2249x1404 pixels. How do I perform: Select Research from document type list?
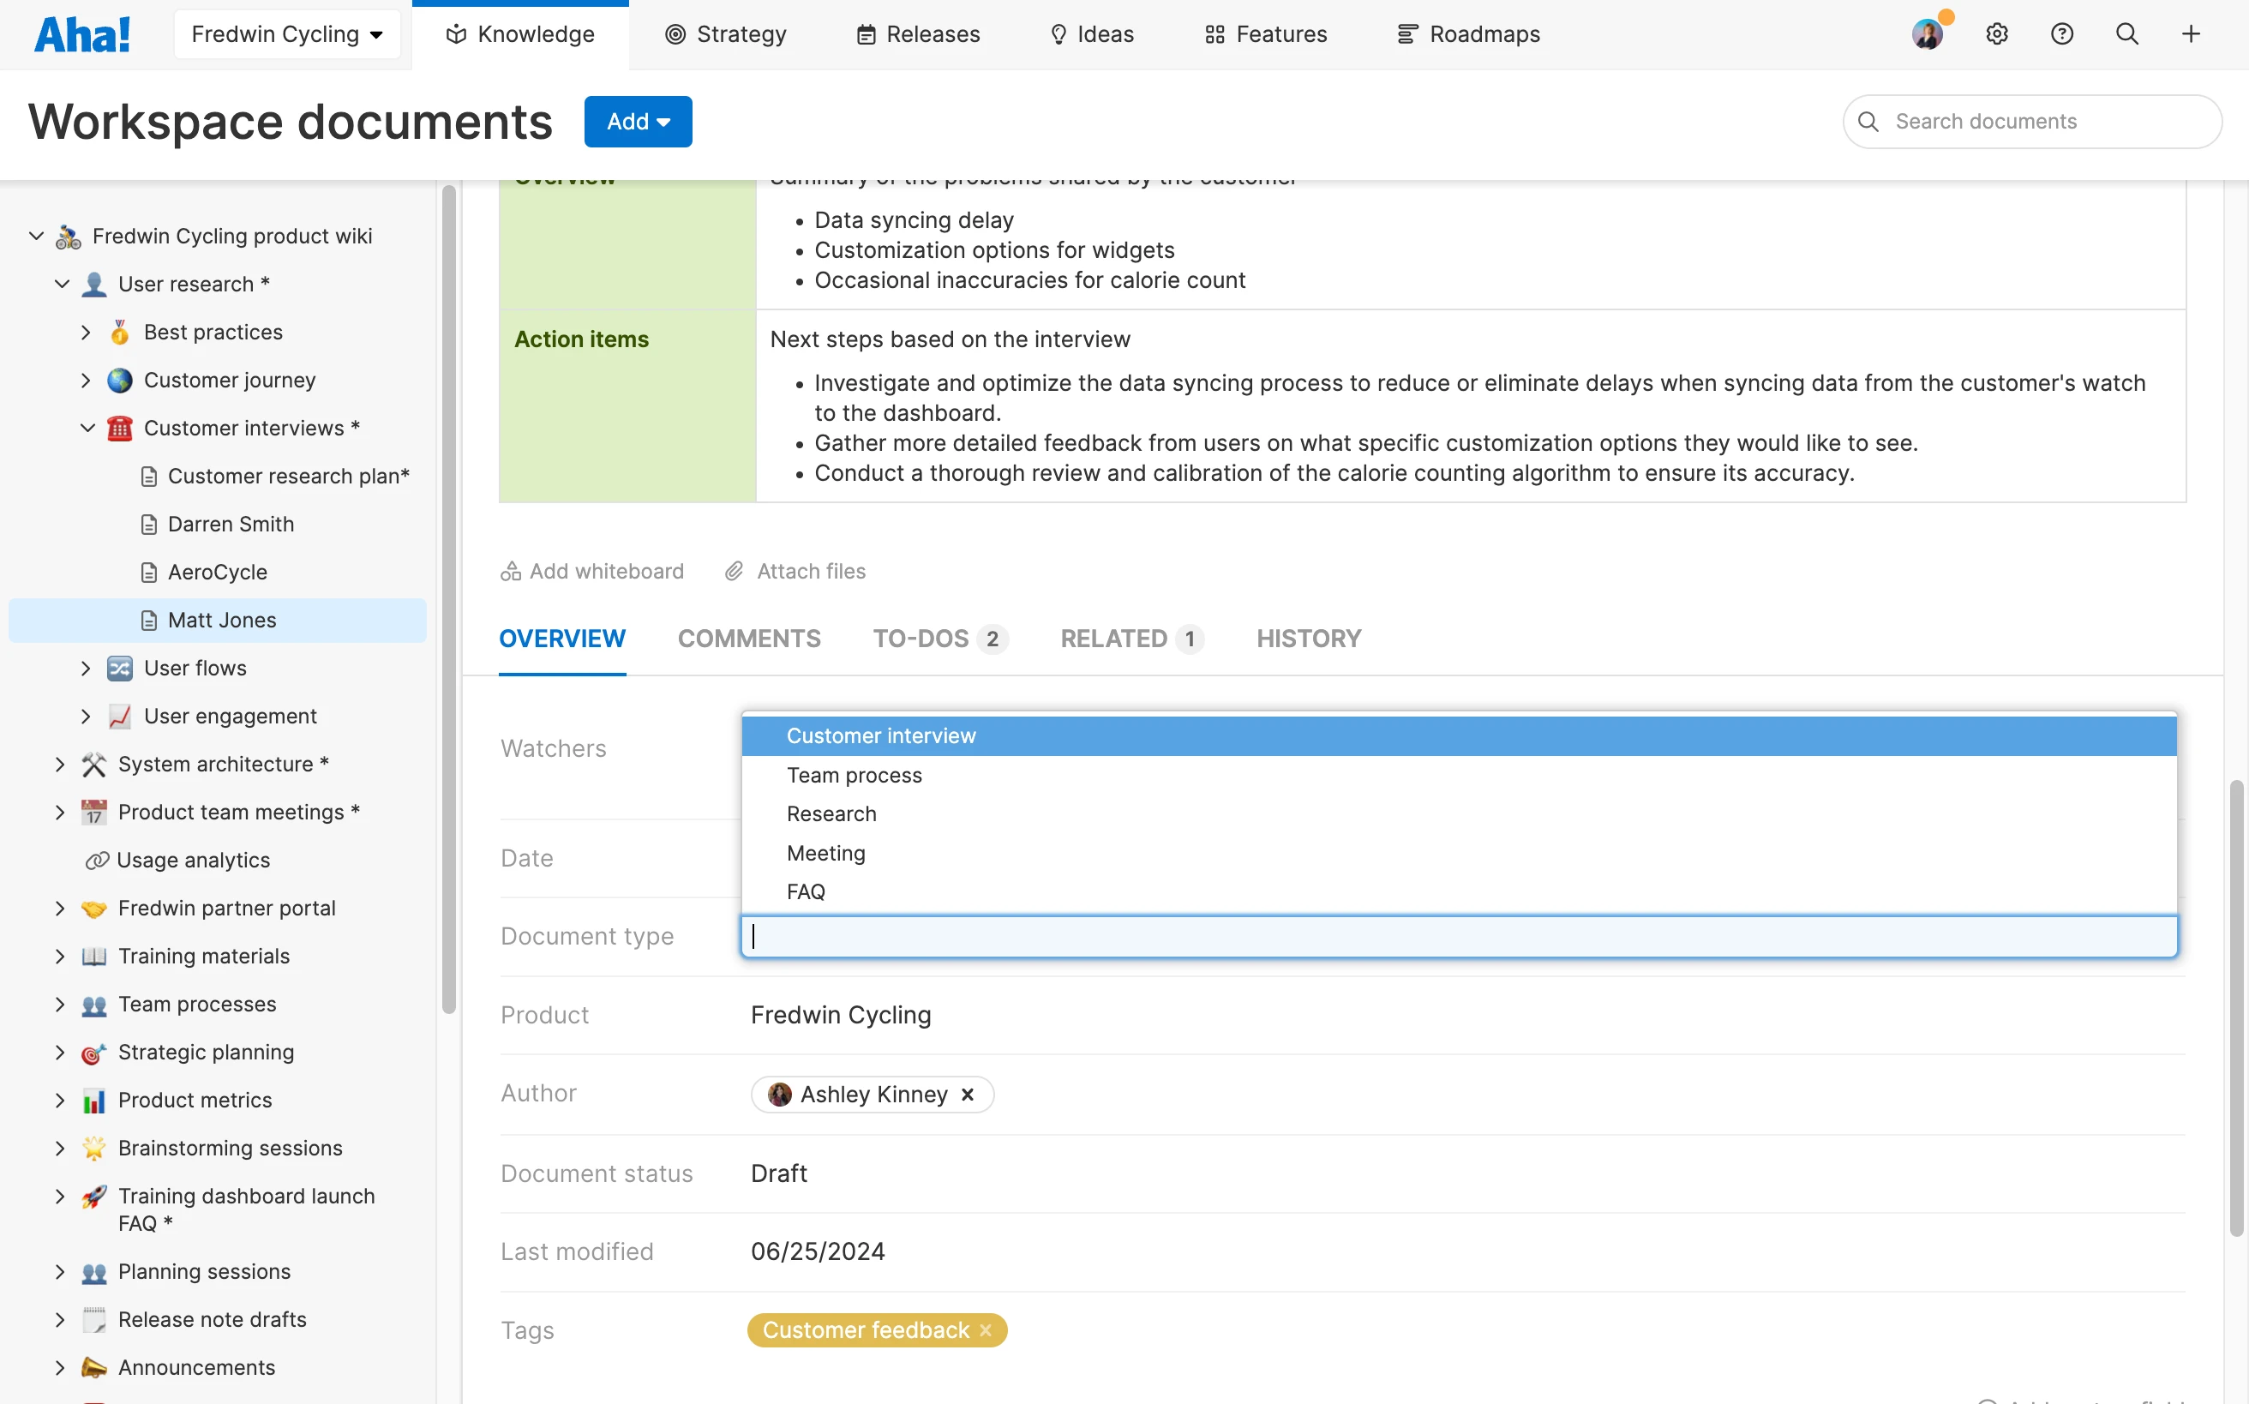point(831,813)
